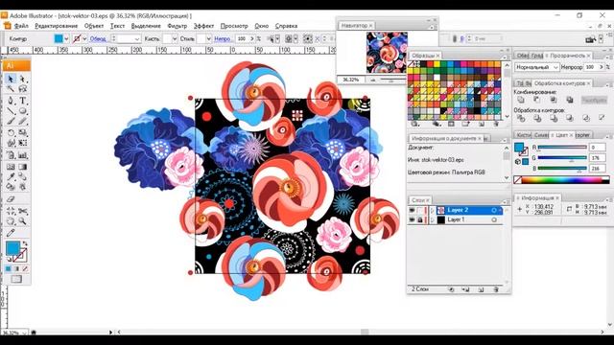Viewport: 614px width, 345px height.
Task: Expand Layer 2 disclosure triangle
Action: point(433,211)
